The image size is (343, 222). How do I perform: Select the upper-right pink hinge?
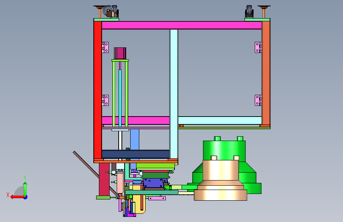(258, 47)
